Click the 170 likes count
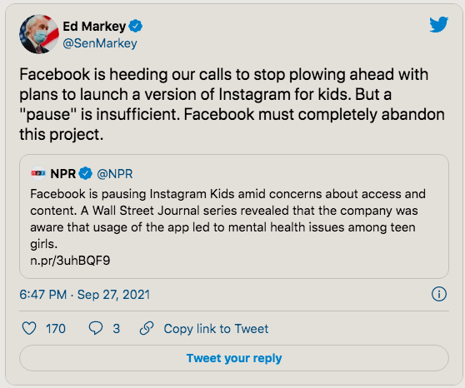 (56, 329)
